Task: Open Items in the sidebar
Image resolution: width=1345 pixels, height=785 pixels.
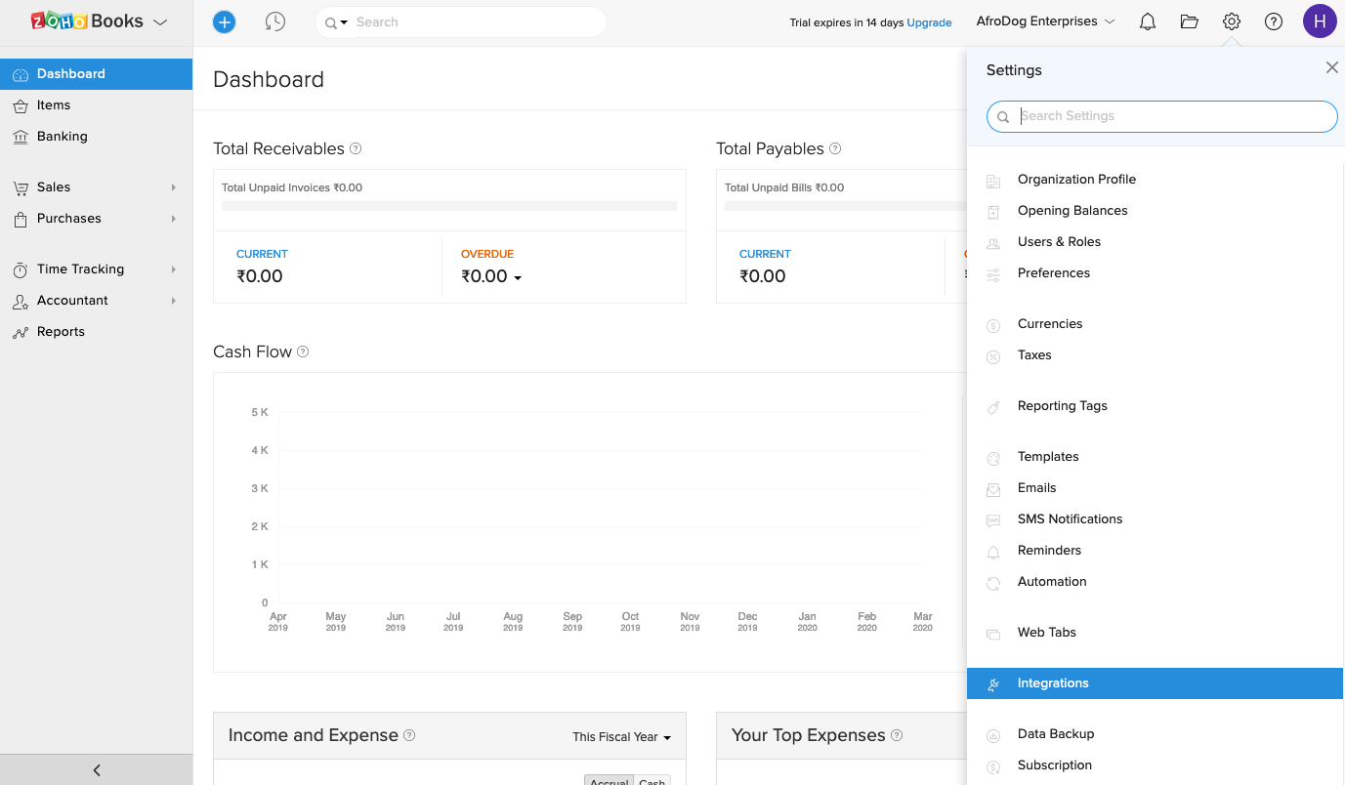Action: click(x=96, y=104)
